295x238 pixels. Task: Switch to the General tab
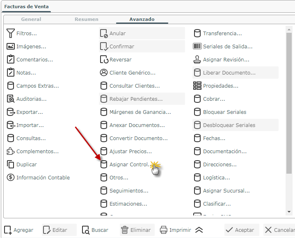tap(31, 19)
